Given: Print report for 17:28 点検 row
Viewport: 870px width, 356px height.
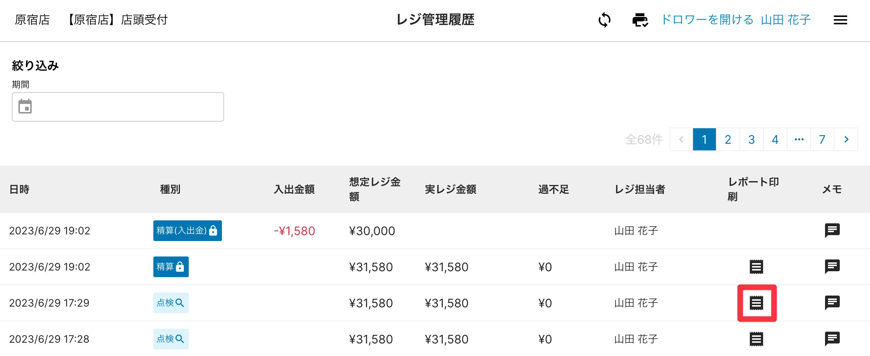Looking at the screenshot, I should pos(756,339).
